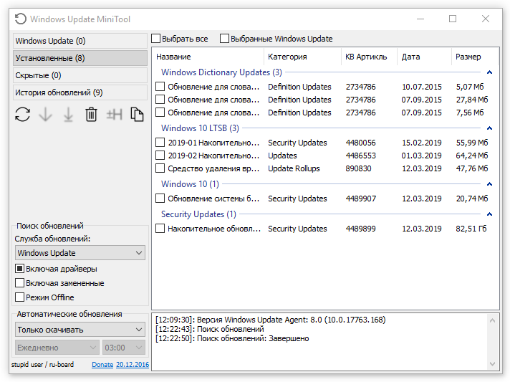Click the 20.12.2016 version link
This screenshot has height=382, width=510.
[133, 365]
